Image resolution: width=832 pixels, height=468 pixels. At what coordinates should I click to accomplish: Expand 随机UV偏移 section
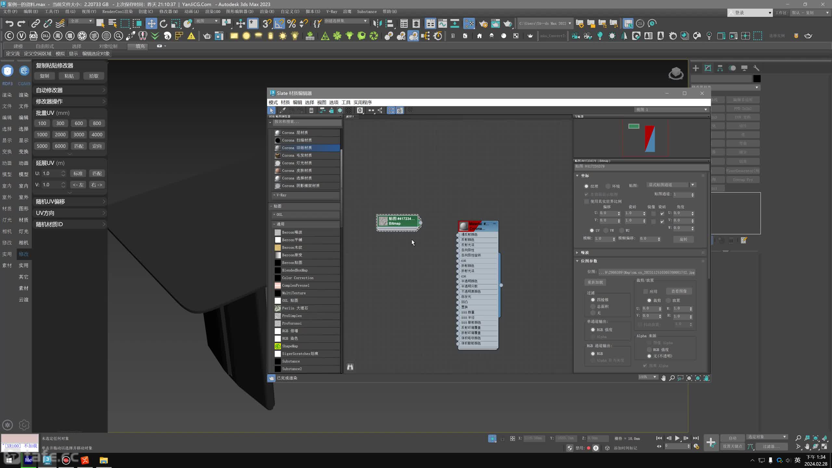(70, 201)
